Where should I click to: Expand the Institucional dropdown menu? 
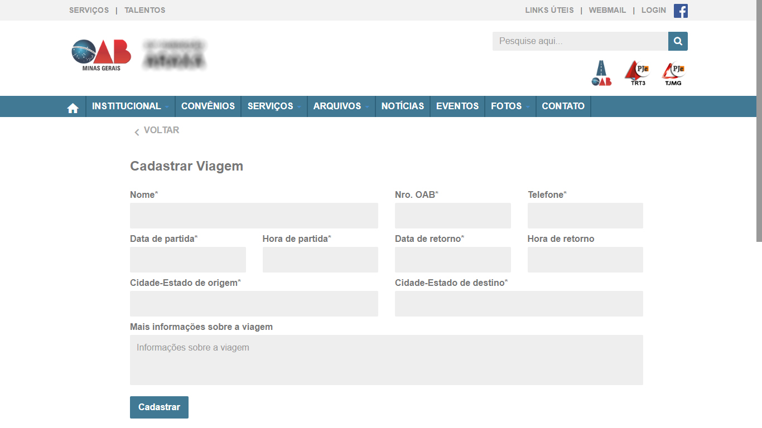click(x=130, y=106)
